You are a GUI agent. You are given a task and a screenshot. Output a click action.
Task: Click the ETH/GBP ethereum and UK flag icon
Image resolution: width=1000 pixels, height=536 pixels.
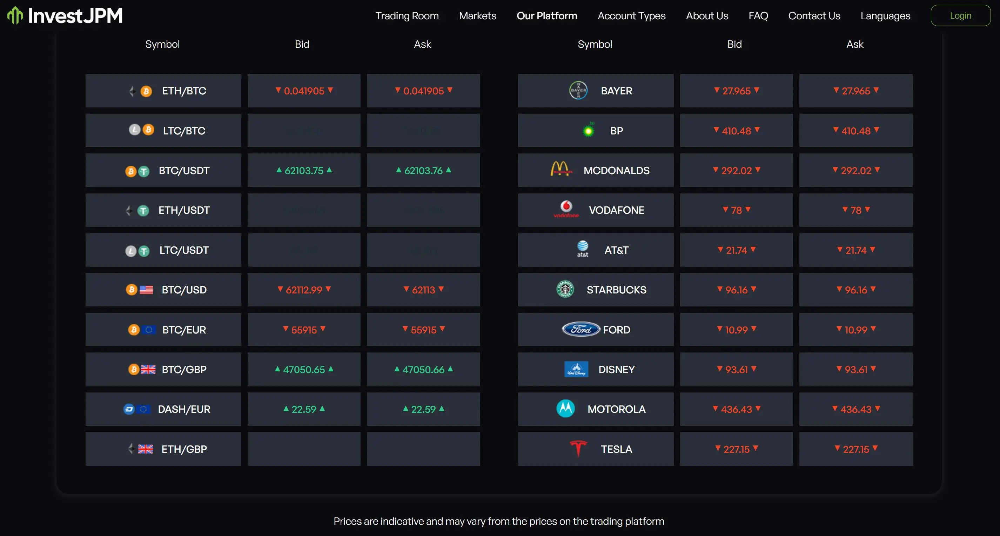(140, 449)
